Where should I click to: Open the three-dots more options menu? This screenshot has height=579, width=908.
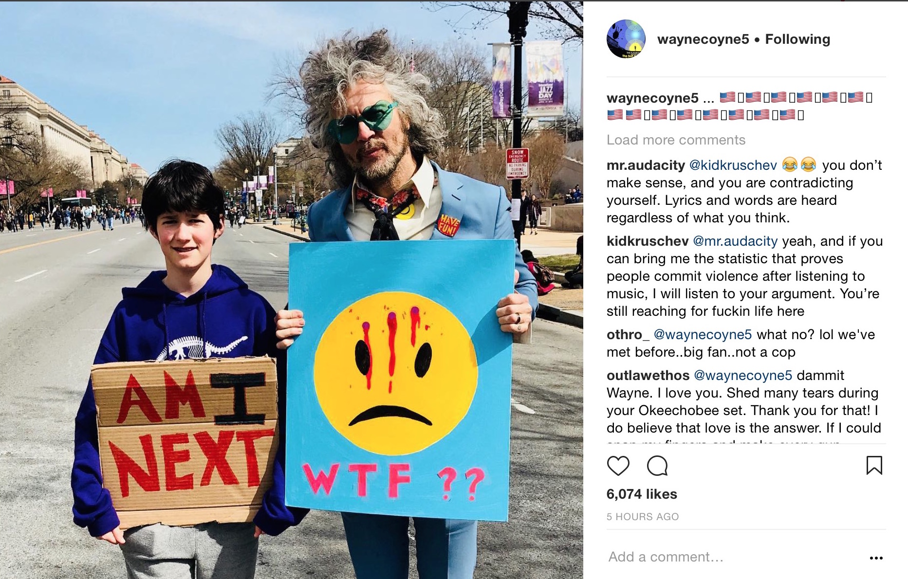[876, 558]
